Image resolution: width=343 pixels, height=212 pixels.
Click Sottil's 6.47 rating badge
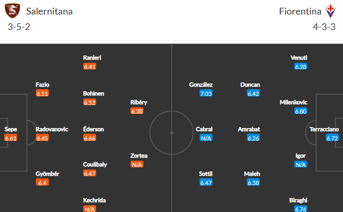[206, 182]
